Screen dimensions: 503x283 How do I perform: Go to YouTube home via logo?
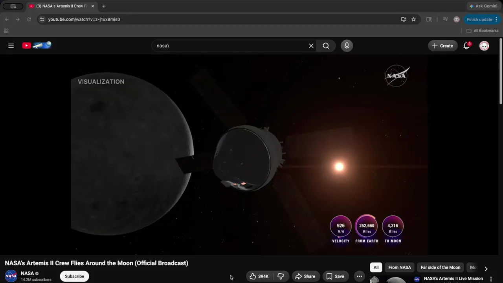37,46
